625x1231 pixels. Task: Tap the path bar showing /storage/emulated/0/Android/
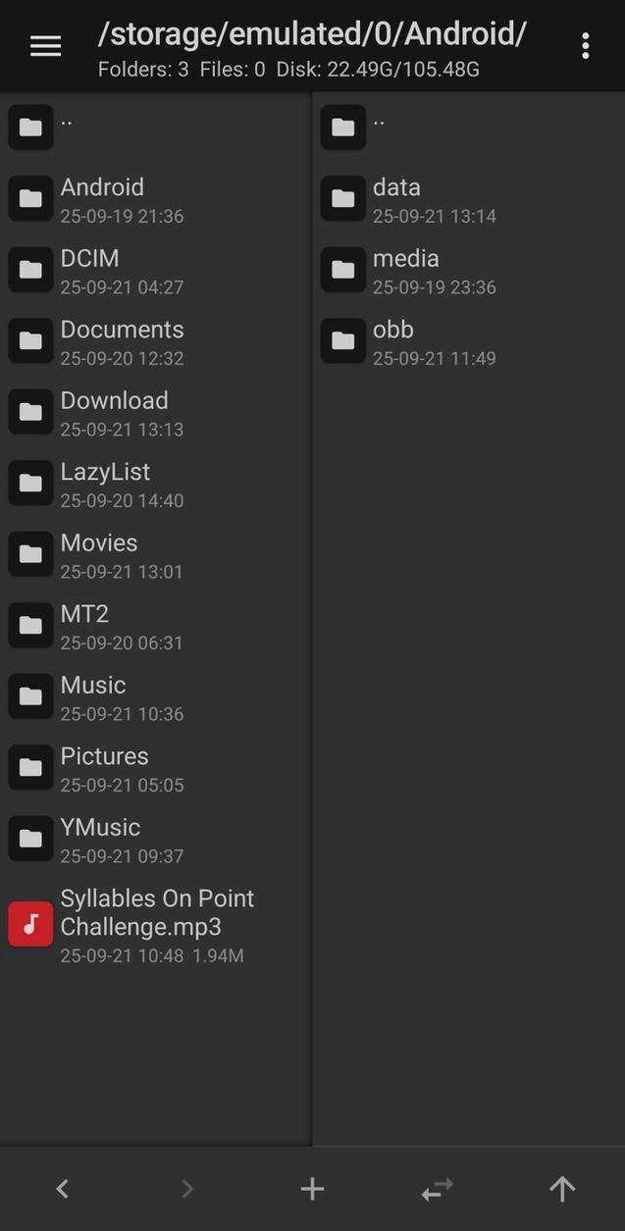point(312,33)
